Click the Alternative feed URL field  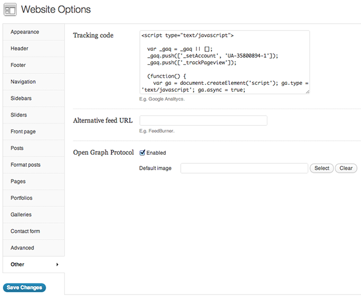[x=203, y=121]
